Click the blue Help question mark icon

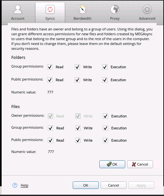(15, 185)
